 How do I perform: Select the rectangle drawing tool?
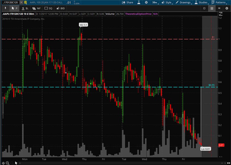[x=48, y=8]
